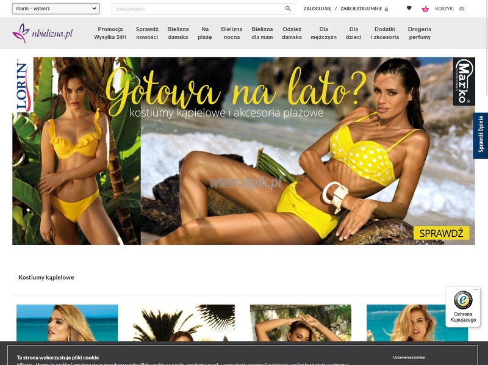Open the 'Sprawdź Opinie' side tab
488x365 pixels.
point(481,136)
